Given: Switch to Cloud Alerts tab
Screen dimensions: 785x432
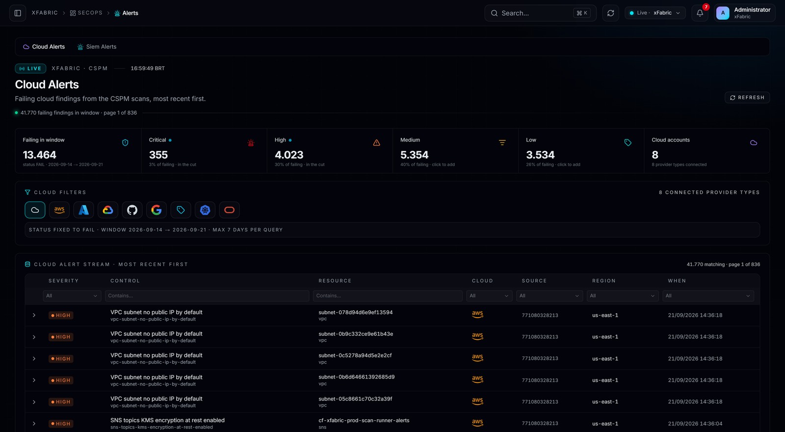Looking at the screenshot, I should click(x=44, y=47).
